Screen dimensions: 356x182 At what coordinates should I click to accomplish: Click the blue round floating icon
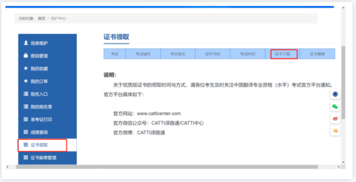pos(335,94)
